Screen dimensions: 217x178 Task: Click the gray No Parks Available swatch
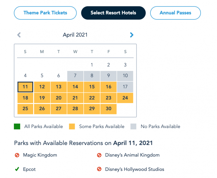[134, 126]
